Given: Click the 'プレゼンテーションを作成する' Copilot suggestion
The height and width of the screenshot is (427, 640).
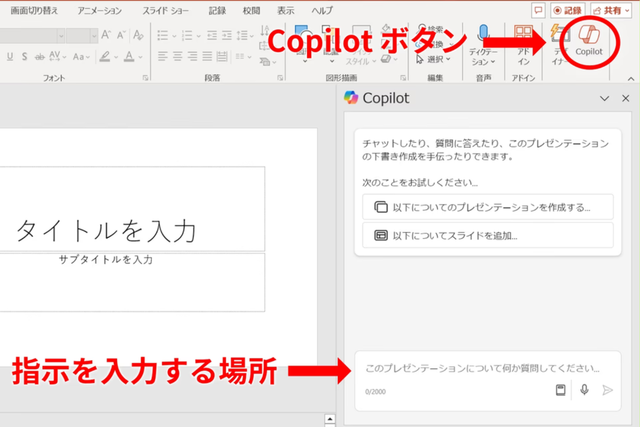Looking at the screenshot, I should [x=487, y=207].
